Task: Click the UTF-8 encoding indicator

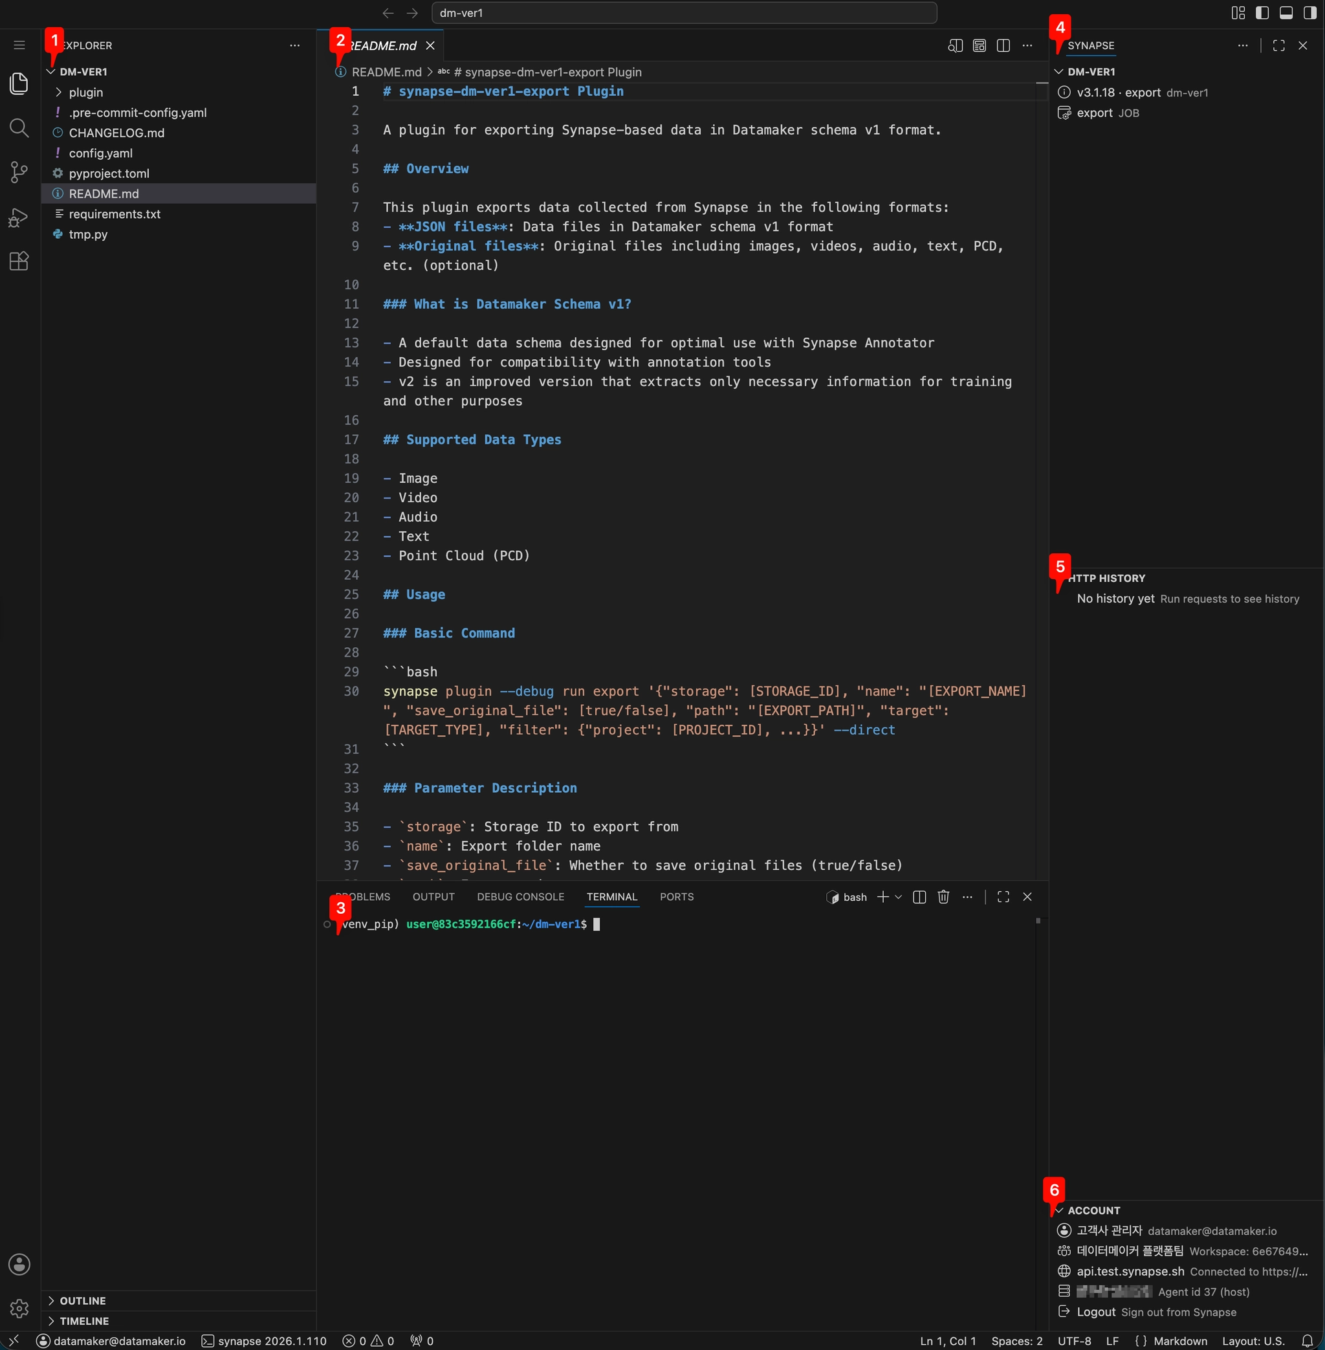Action: pyautogui.click(x=1075, y=1341)
